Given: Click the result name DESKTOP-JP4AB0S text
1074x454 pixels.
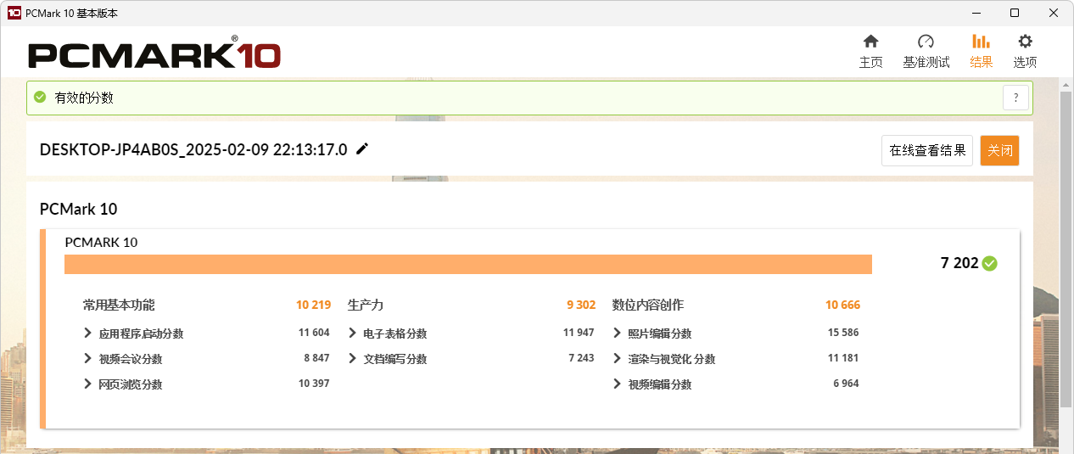Looking at the screenshot, I should pyautogui.click(x=193, y=149).
